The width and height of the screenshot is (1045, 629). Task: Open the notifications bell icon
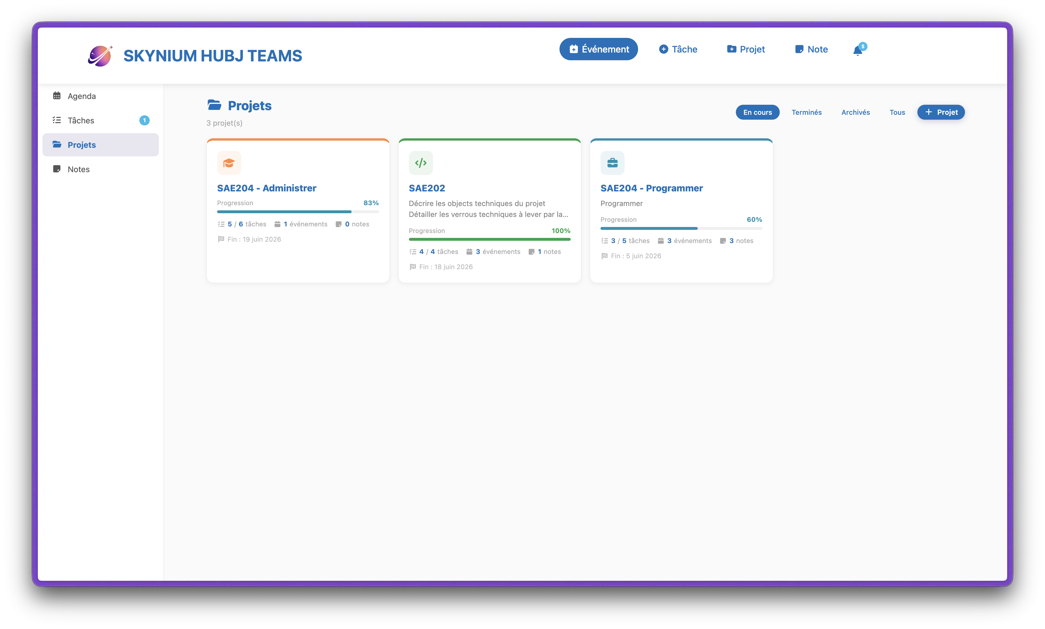(x=858, y=51)
